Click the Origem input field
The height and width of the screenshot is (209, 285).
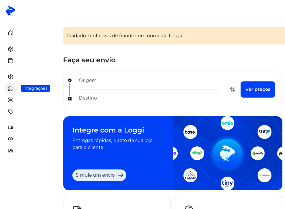coord(149,81)
